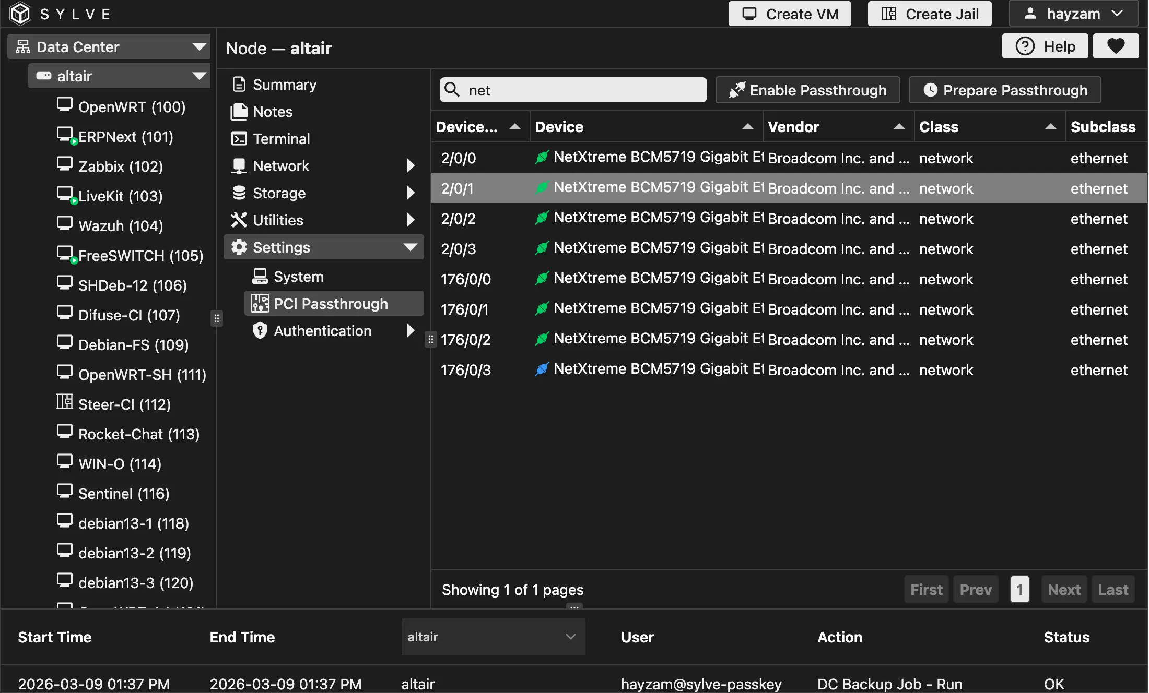
Task: Collapse the Data Center tree
Action: [198, 47]
